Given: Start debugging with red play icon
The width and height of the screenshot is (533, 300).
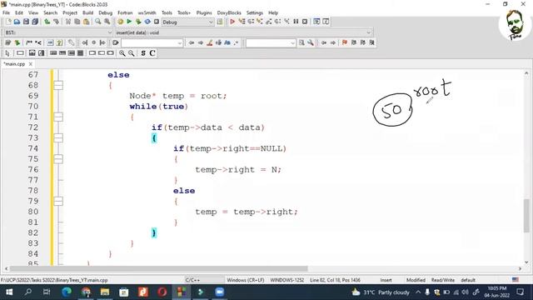Looking at the screenshot, I should coord(232,22).
